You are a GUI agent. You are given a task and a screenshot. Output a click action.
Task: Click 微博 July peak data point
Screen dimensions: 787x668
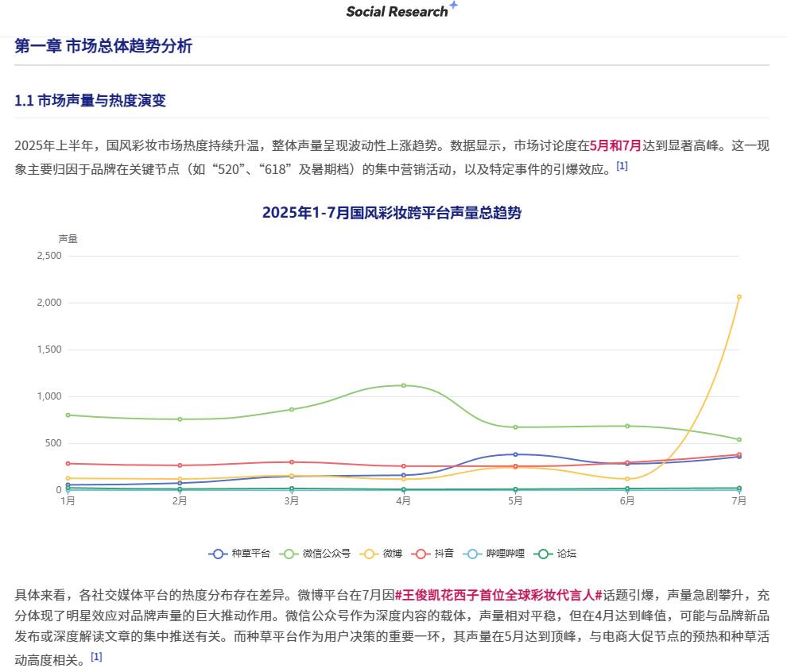pyautogui.click(x=739, y=297)
